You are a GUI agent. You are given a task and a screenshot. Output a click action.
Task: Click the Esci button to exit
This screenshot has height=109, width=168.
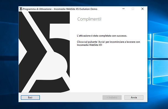(x=30, y=97)
